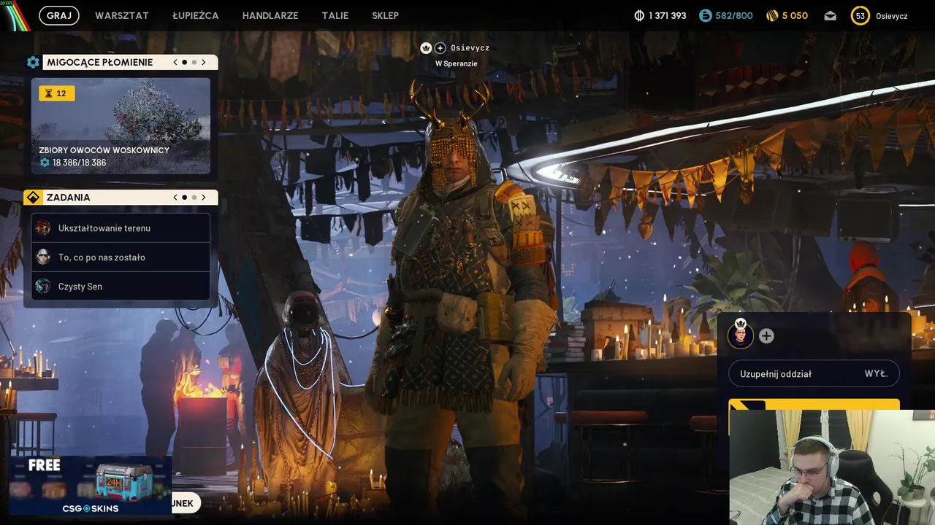Viewport: 935px width, 525px height.
Task: Select first page dot in Migocące Płomienie
Action: click(185, 63)
